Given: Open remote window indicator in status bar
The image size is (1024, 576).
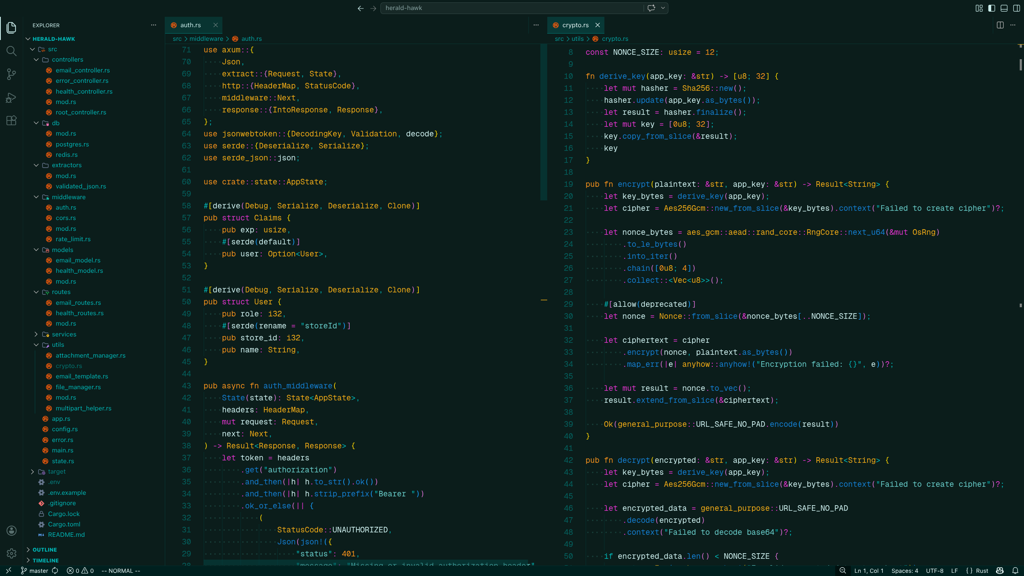Looking at the screenshot, I should [x=8, y=571].
